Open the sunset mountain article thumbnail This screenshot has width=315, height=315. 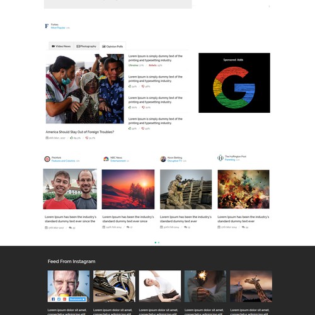click(128, 189)
